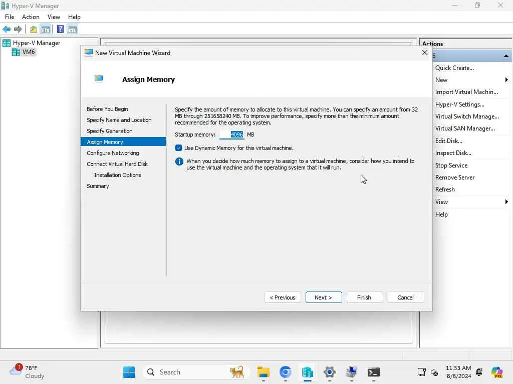Expand the New submenu arrow
The height and width of the screenshot is (384, 513).
506,80
